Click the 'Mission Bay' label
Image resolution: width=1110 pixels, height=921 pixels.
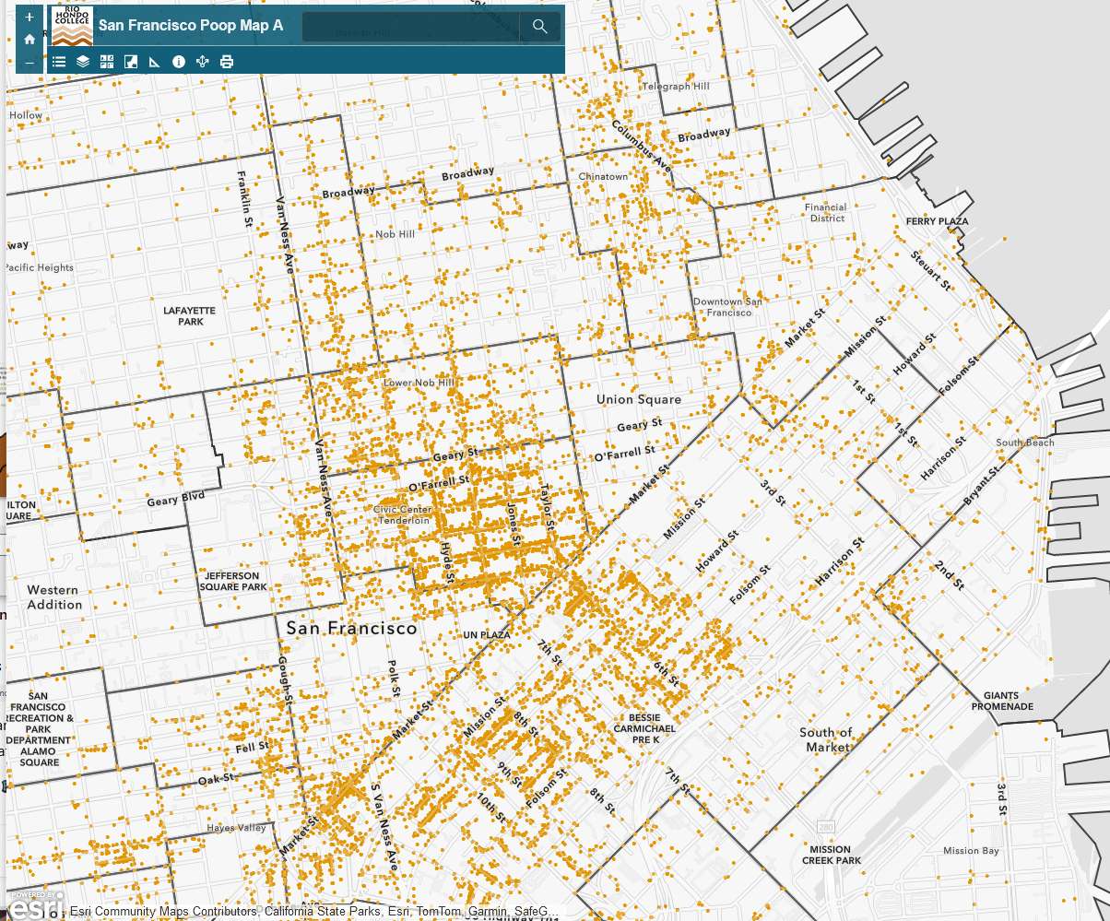click(x=972, y=851)
